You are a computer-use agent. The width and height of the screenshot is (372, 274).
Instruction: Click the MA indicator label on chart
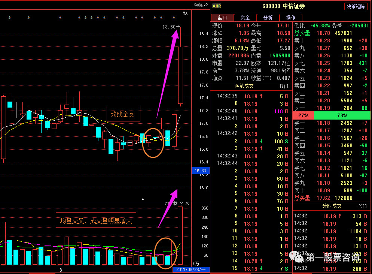(185, 13)
